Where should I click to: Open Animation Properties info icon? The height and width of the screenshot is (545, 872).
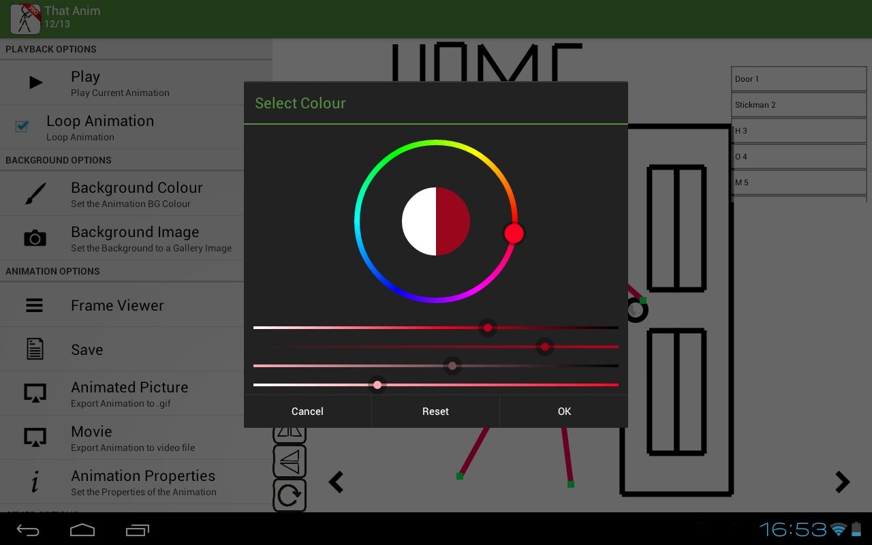click(35, 482)
